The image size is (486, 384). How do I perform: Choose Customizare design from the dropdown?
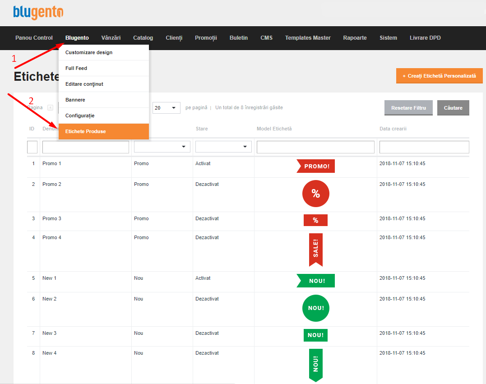pyautogui.click(x=103, y=52)
